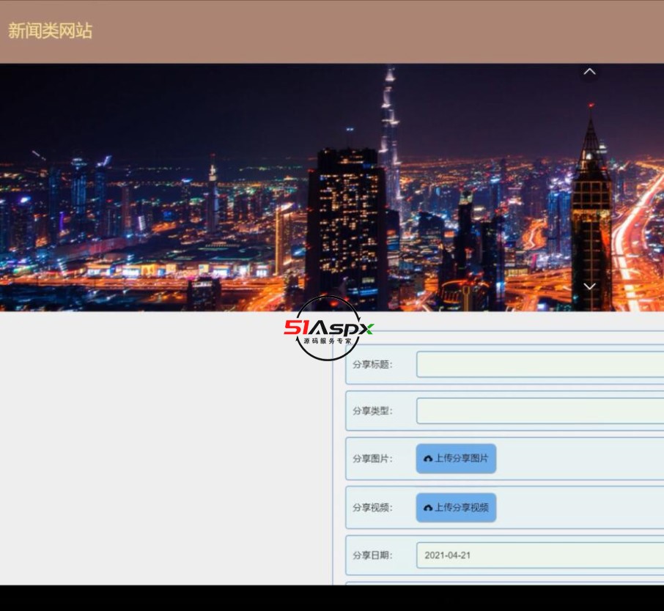Click the up chevron above the banner image
This screenshot has height=611, width=664.
pyautogui.click(x=589, y=71)
